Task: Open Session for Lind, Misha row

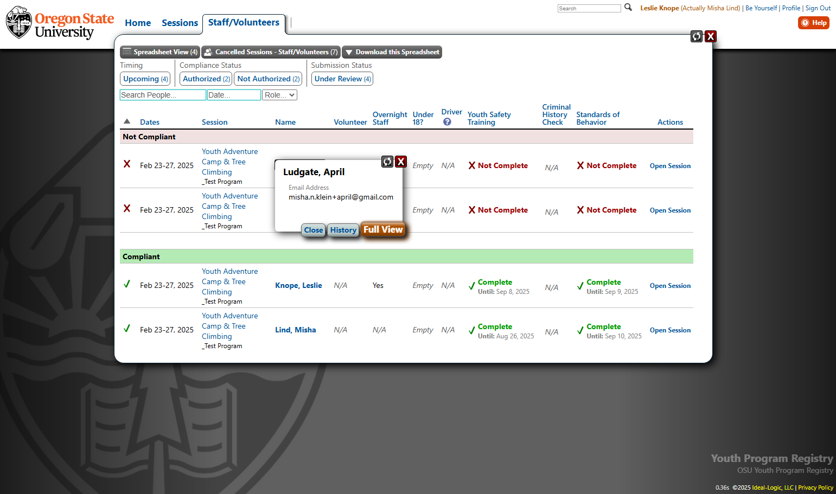Action: (x=670, y=330)
